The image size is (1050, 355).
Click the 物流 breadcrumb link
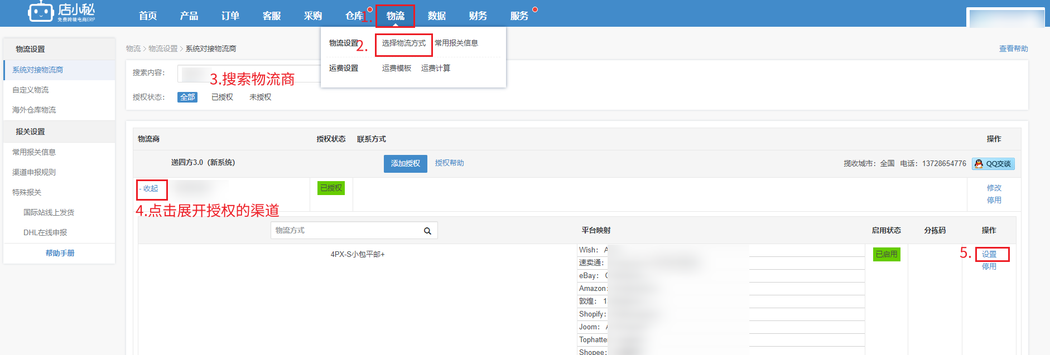click(x=133, y=48)
